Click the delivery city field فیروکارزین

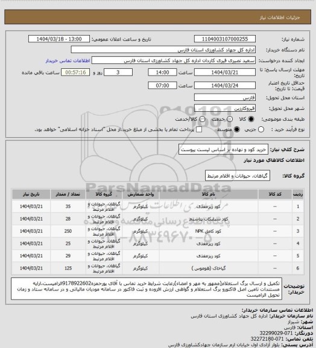pos(225,108)
